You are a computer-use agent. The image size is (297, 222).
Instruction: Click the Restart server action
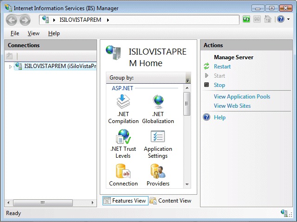tap(222, 67)
